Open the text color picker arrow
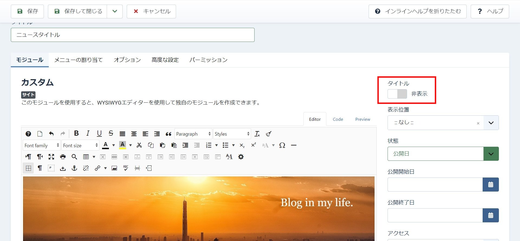The width and height of the screenshot is (520, 241). (x=113, y=145)
